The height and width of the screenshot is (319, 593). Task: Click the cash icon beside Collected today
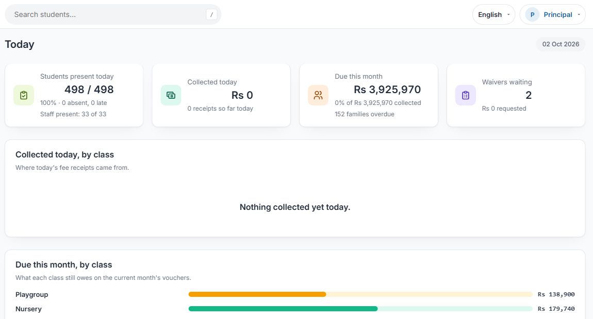(x=171, y=95)
